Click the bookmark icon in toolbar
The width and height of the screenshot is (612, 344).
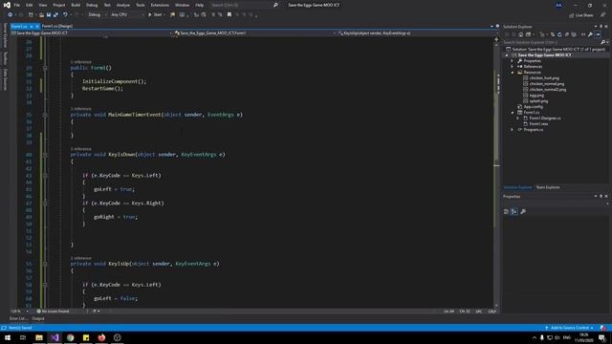click(229, 15)
